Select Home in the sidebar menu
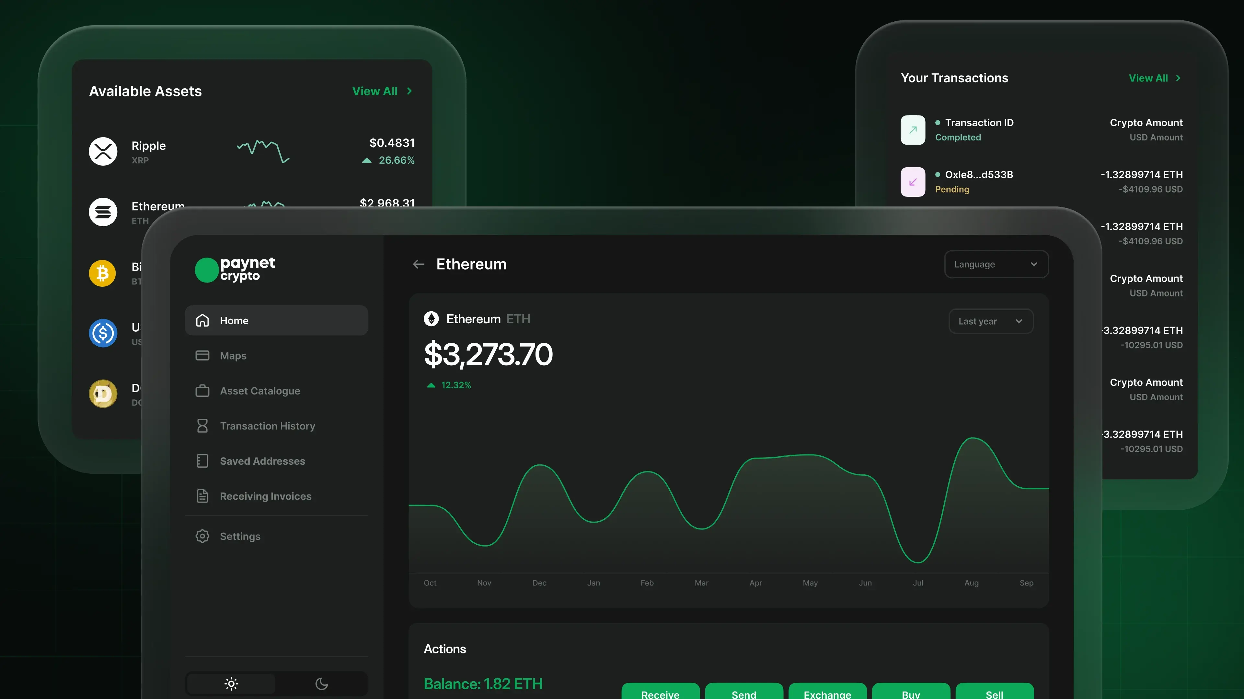The image size is (1244, 699). [x=276, y=320]
